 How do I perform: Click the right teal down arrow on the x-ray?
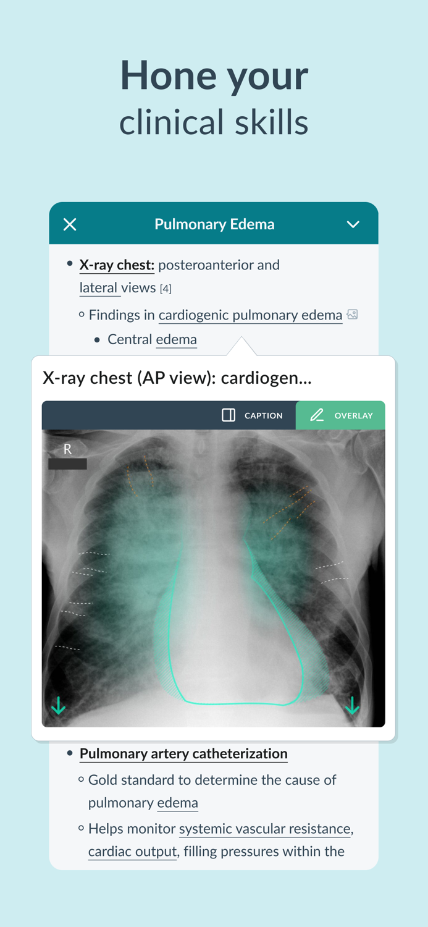tap(353, 704)
